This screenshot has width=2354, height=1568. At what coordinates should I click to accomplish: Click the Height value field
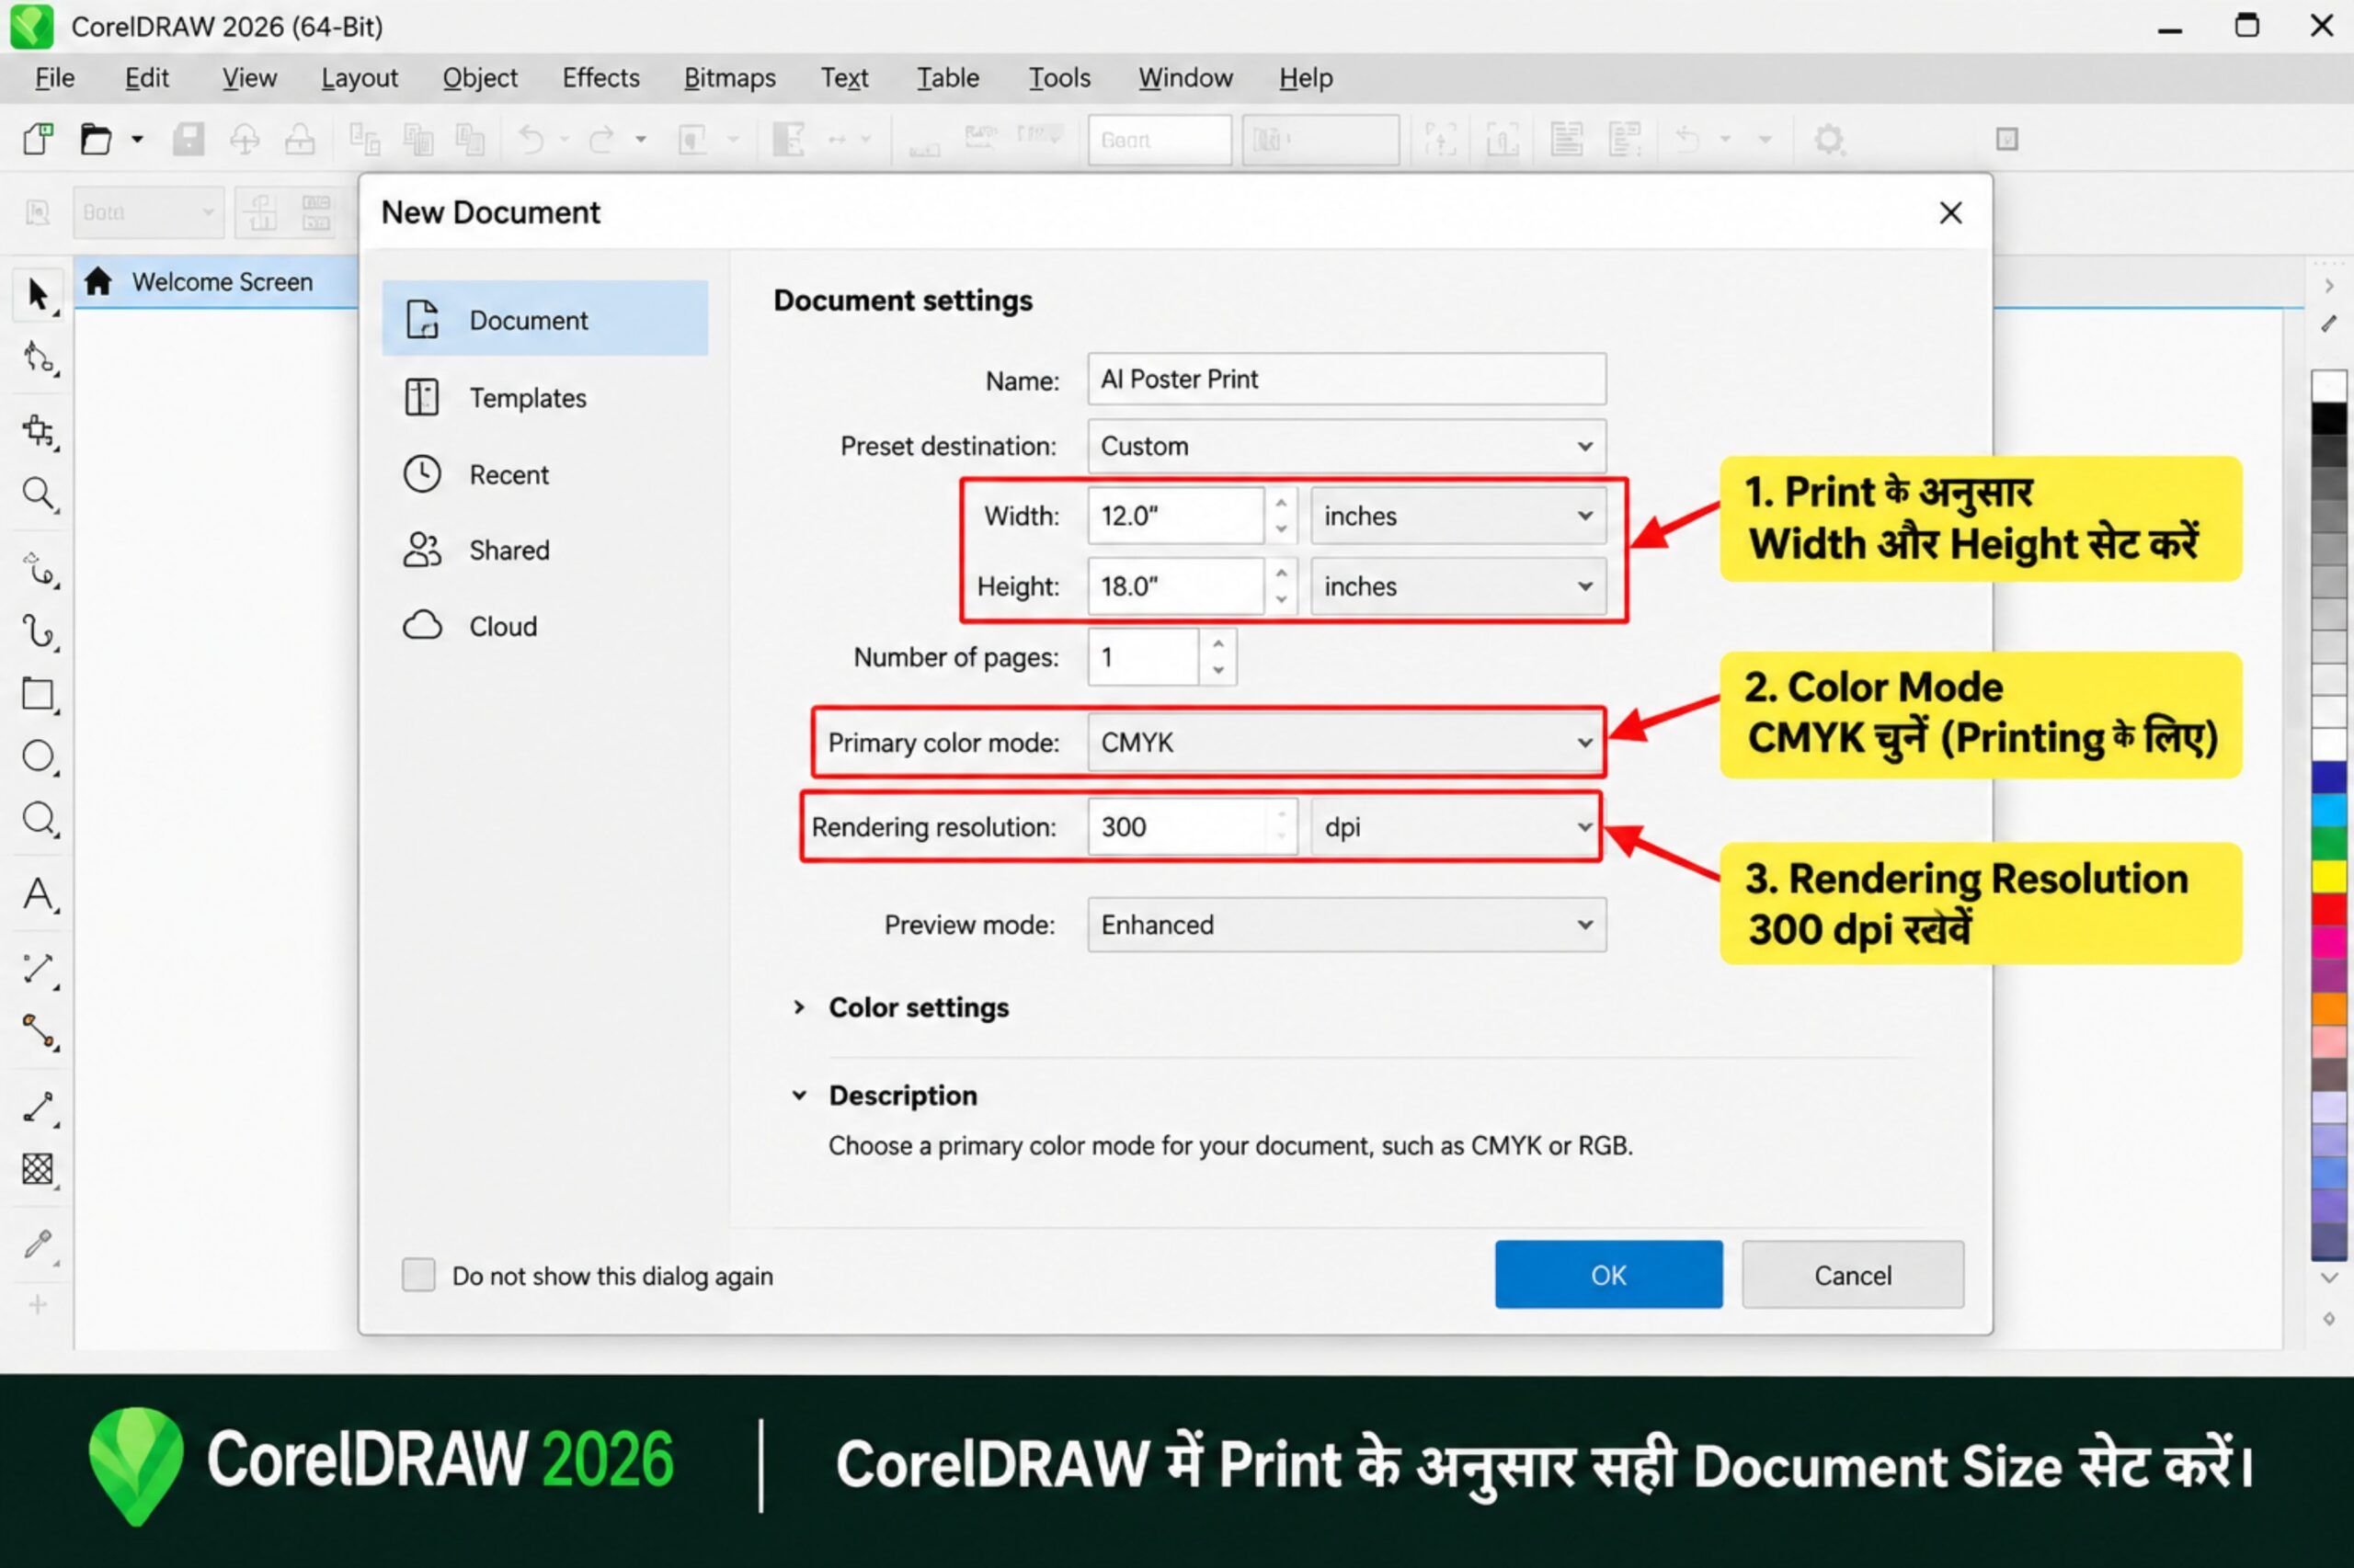pos(1175,586)
